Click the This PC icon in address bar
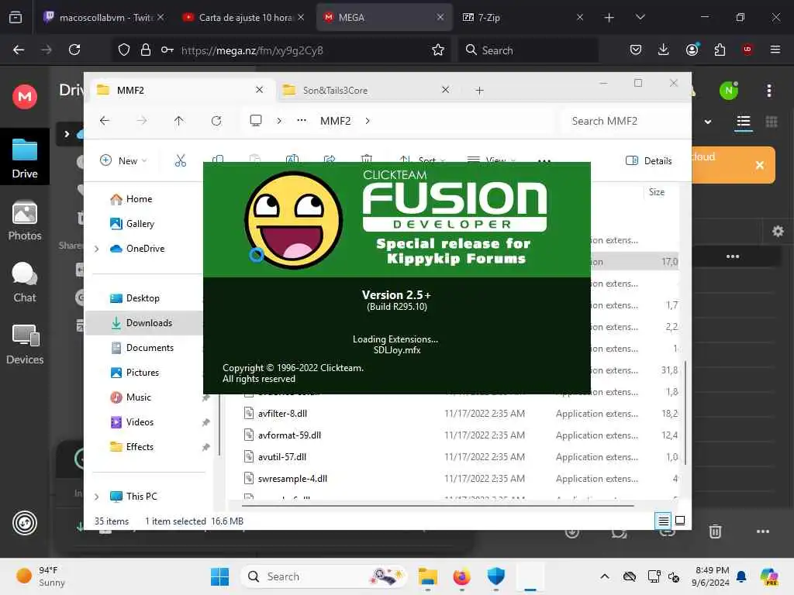This screenshot has height=595, width=794. (256, 120)
